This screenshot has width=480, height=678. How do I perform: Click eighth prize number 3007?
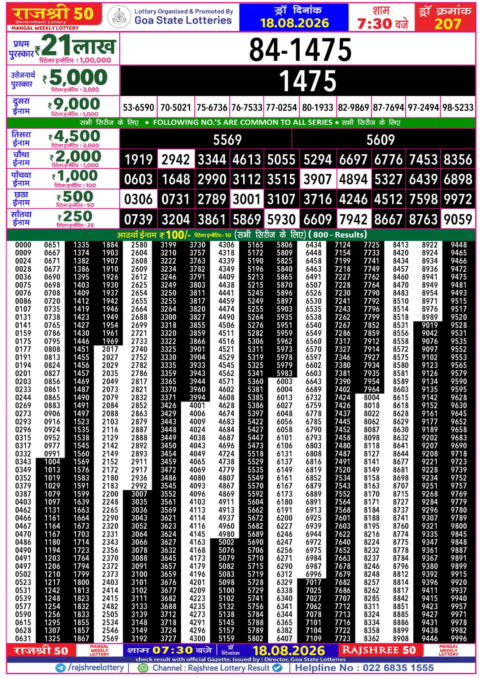point(139,494)
